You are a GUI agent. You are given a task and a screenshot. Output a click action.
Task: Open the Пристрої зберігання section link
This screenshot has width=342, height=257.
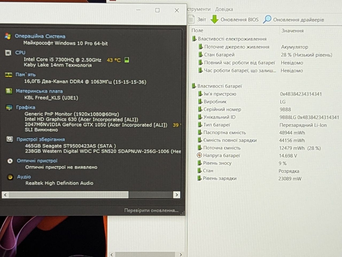coord(41,139)
